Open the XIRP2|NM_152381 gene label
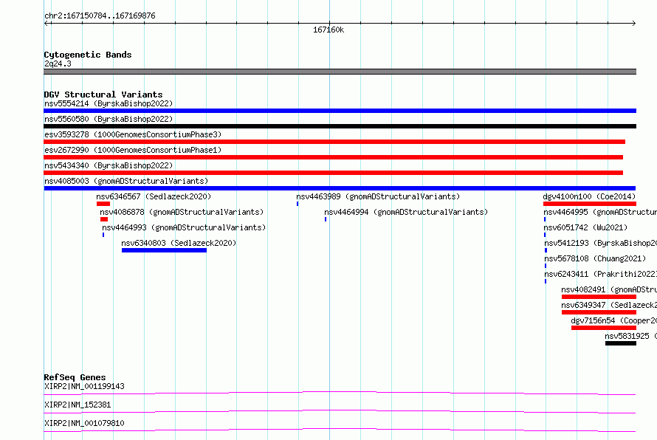 coord(78,405)
